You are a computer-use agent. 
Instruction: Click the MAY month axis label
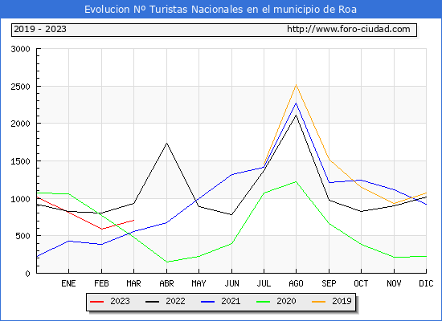click(x=198, y=283)
